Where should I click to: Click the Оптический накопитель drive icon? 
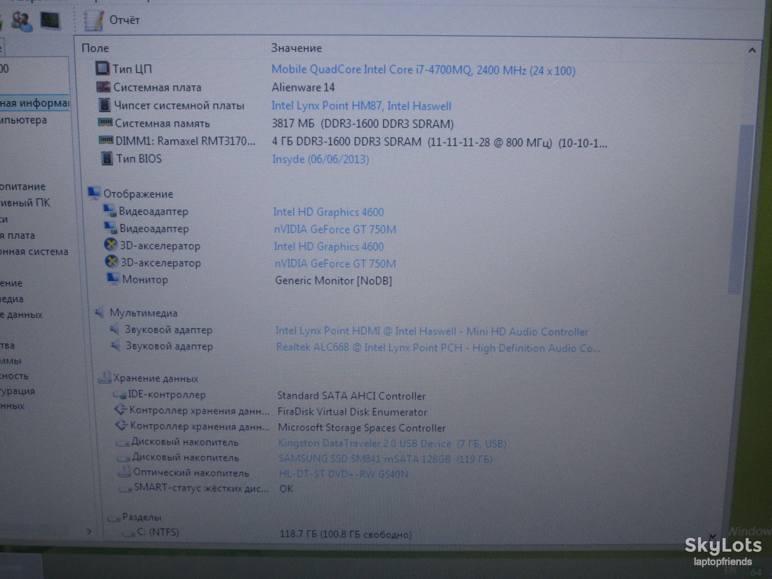point(124,472)
